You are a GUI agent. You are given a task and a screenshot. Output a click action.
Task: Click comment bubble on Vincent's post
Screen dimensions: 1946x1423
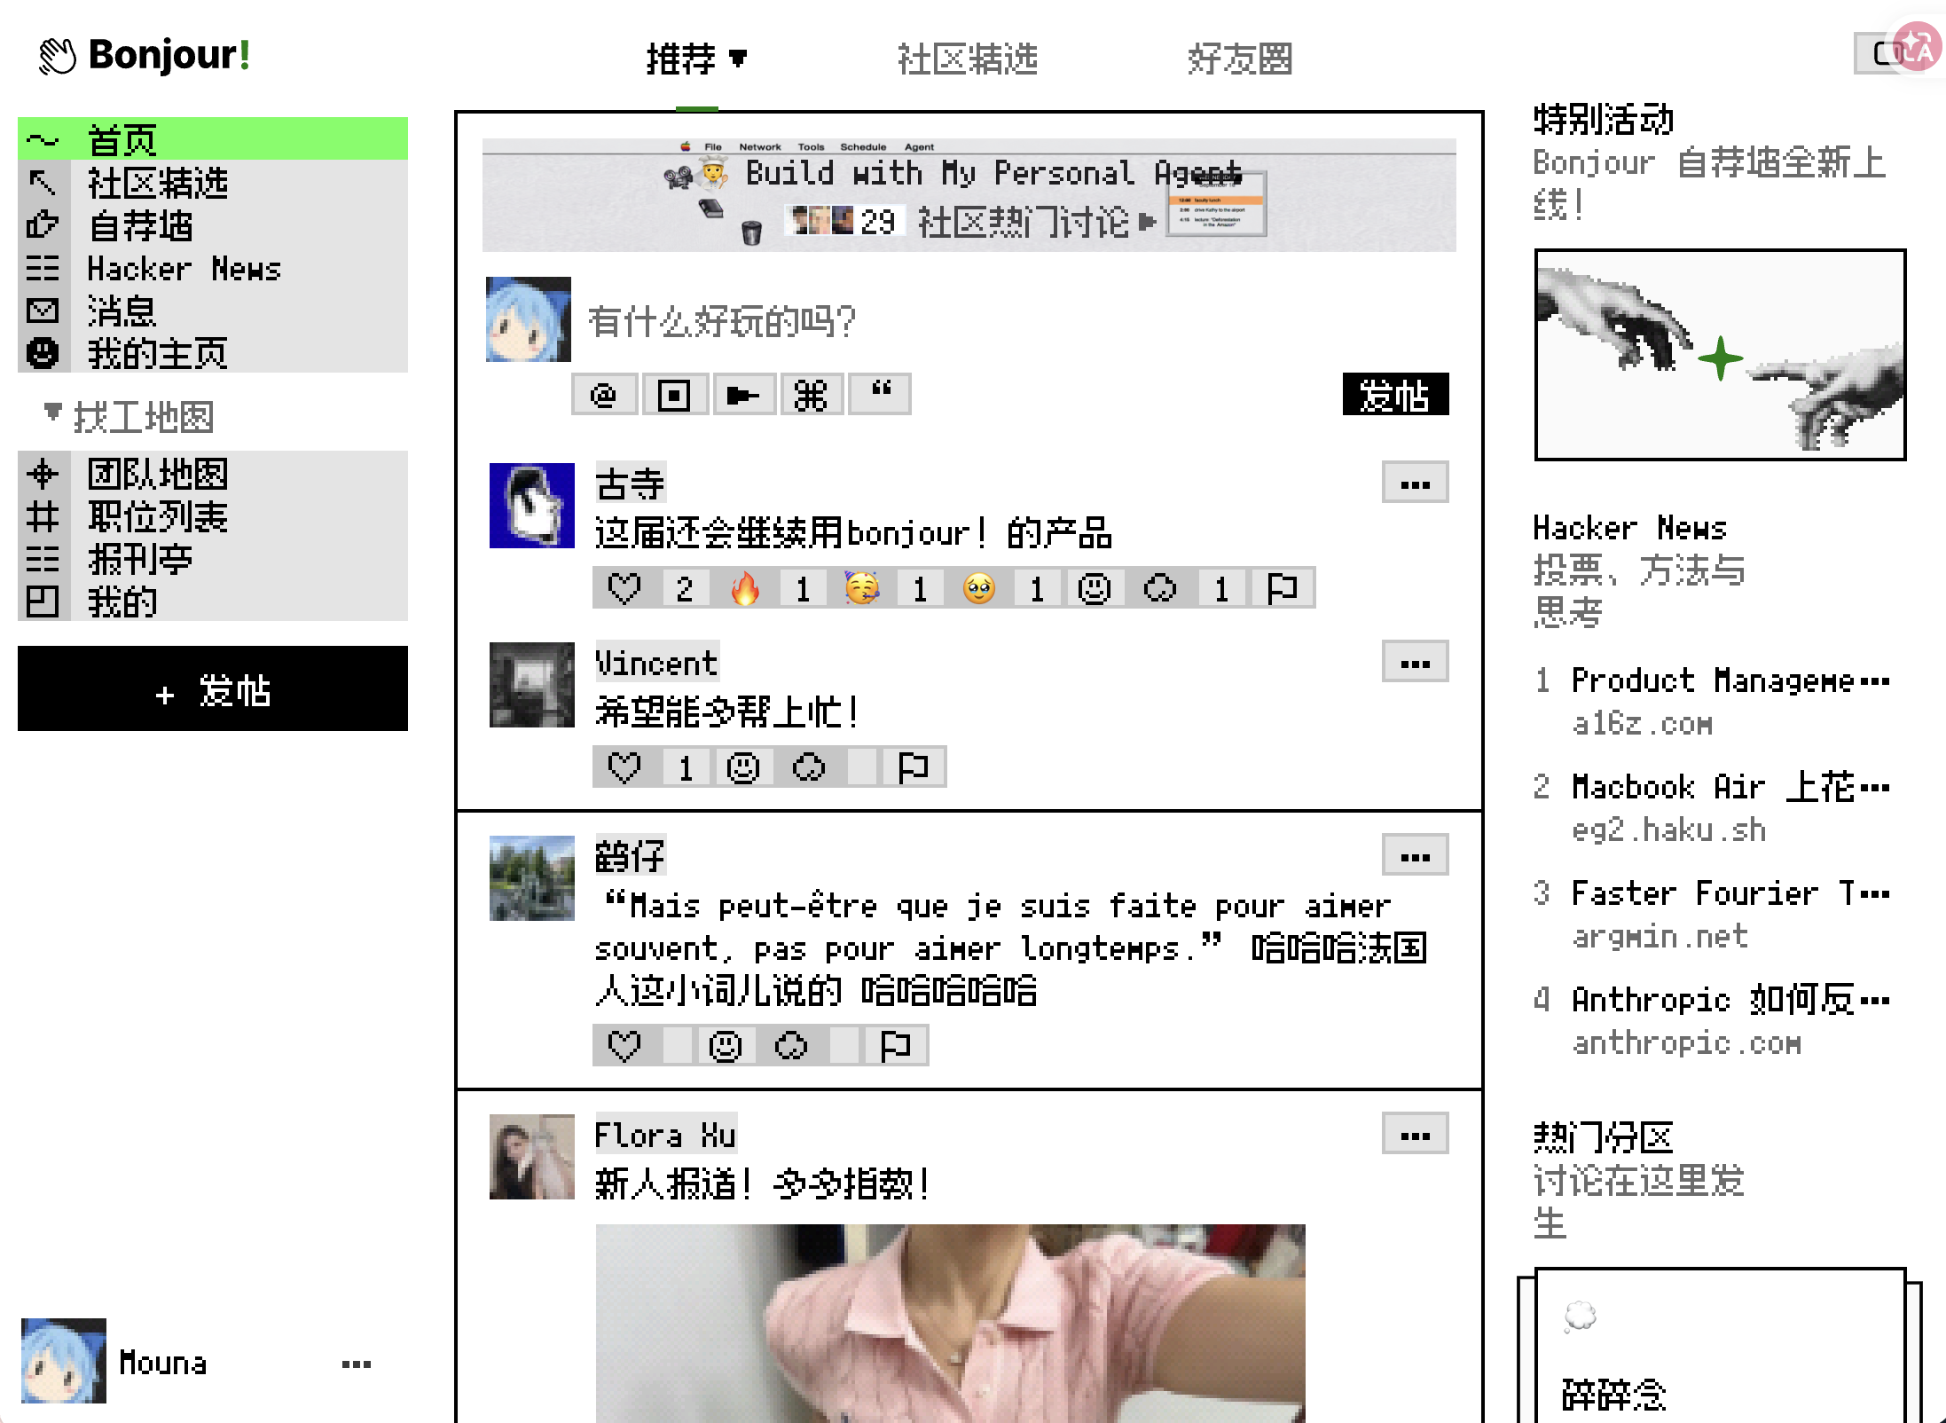[809, 767]
